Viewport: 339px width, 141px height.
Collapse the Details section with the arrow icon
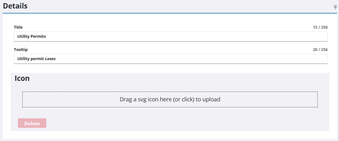pyautogui.click(x=335, y=7)
